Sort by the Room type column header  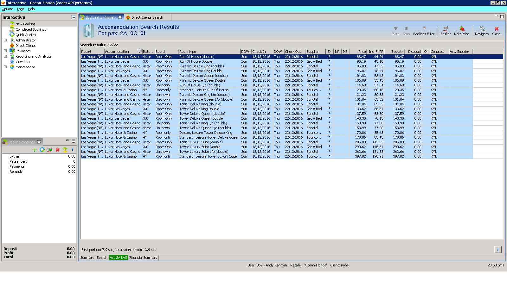pos(209,52)
